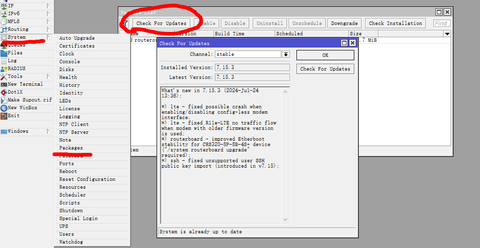Click Check For Updates button in dialog
Image resolution: width=480 pixels, height=248 pixels.
[x=325, y=69]
